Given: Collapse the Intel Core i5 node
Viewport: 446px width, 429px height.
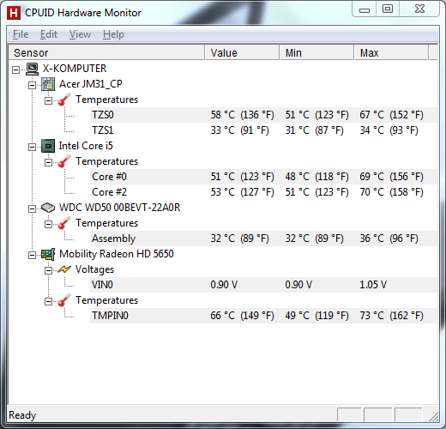Looking at the screenshot, I should coord(32,147).
